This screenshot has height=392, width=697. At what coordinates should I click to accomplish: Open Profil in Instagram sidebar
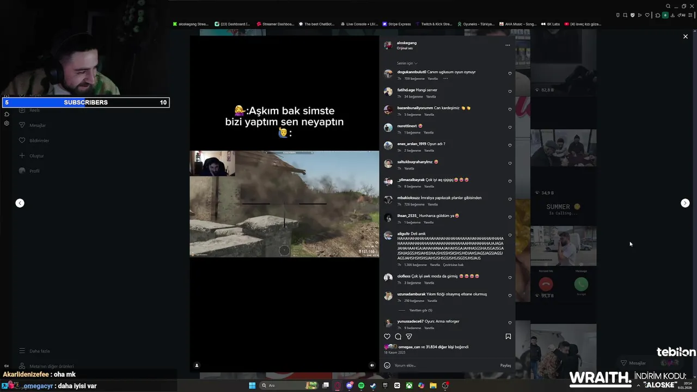[29, 171]
